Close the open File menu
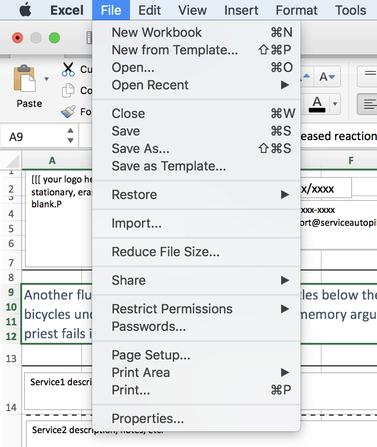Viewport: 377px width, 447px height. (x=111, y=10)
